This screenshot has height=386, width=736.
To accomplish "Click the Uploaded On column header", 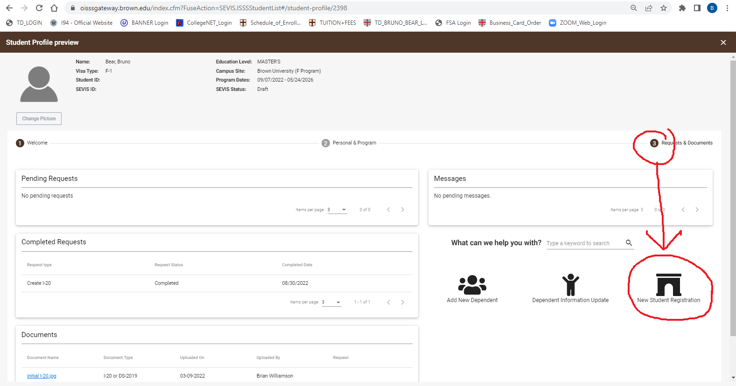I will (x=192, y=358).
